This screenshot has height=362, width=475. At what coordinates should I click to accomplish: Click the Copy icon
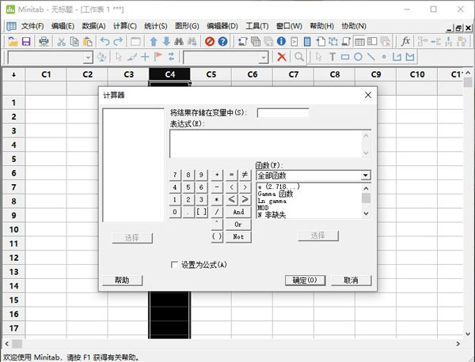coord(74,41)
